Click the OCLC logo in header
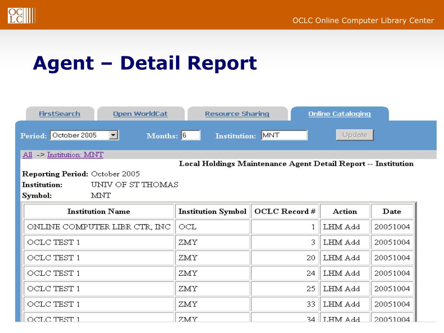 click(22, 15)
